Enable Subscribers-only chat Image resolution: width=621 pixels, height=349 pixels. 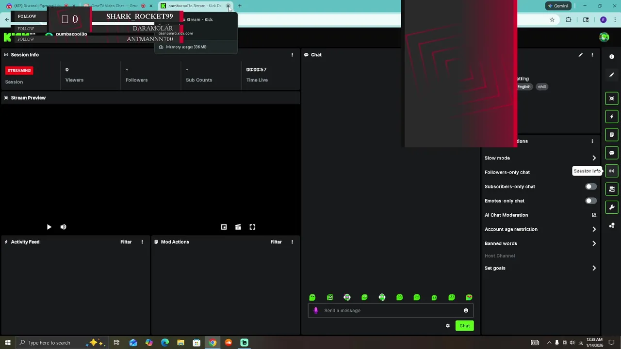[590, 187]
